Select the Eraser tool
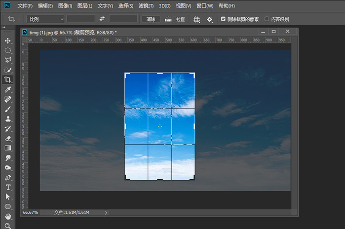Image resolution: width=345 pixels, height=229 pixels. [x=8, y=138]
